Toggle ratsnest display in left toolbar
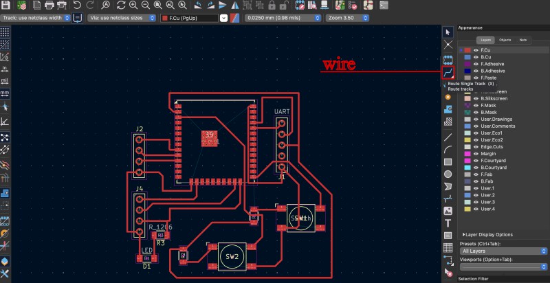This screenshot has height=283, width=550. (5, 137)
